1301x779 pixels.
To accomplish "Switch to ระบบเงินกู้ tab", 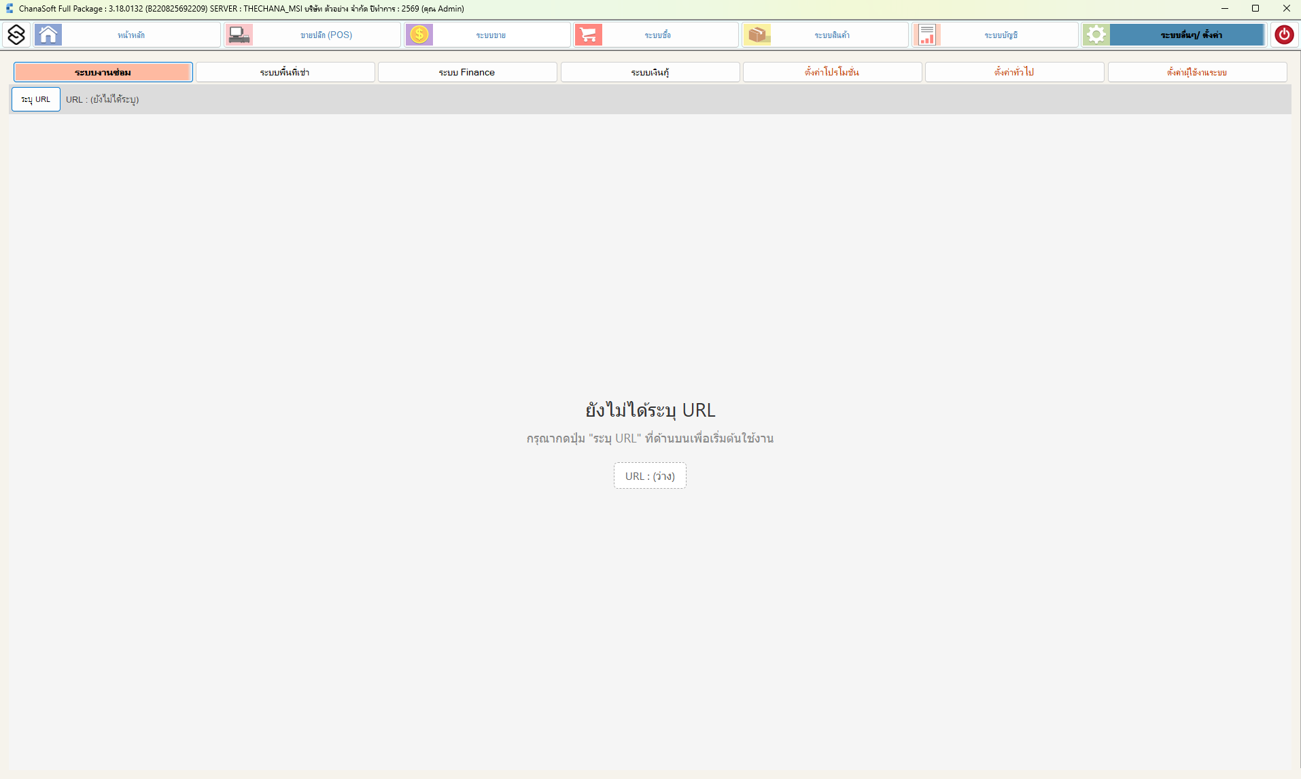I will 650,72.
